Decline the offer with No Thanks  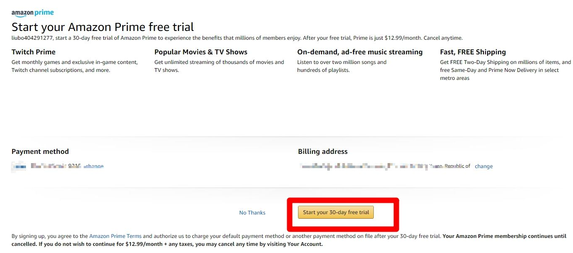click(252, 213)
